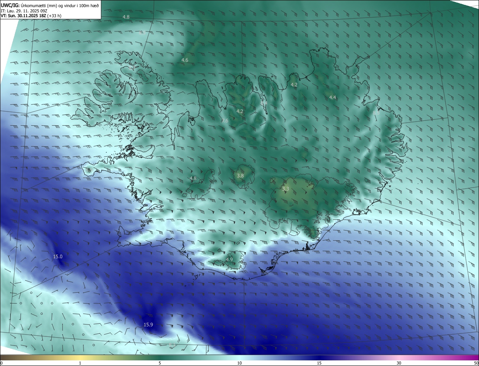Click the 50 tick on the color scale
The image size is (479, 366).
[476, 363]
